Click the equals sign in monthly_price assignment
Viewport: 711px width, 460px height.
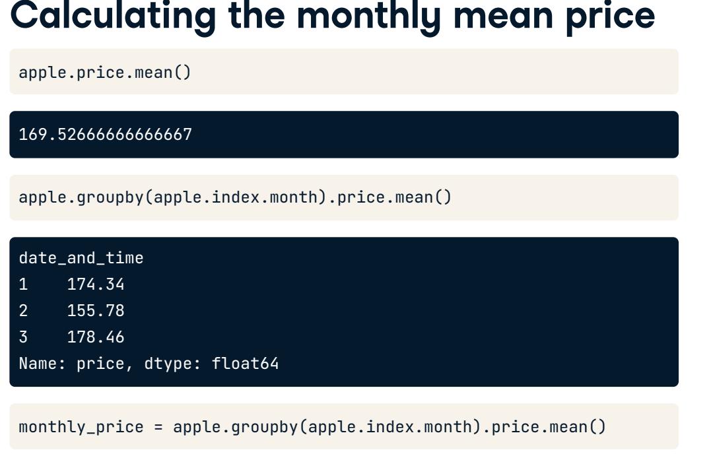[158, 427]
